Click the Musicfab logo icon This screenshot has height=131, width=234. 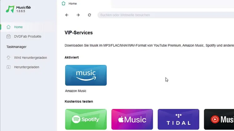coord(10,9)
